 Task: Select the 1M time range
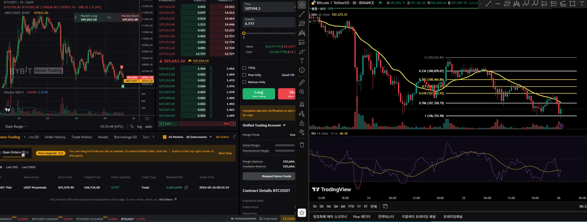coord(329,206)
